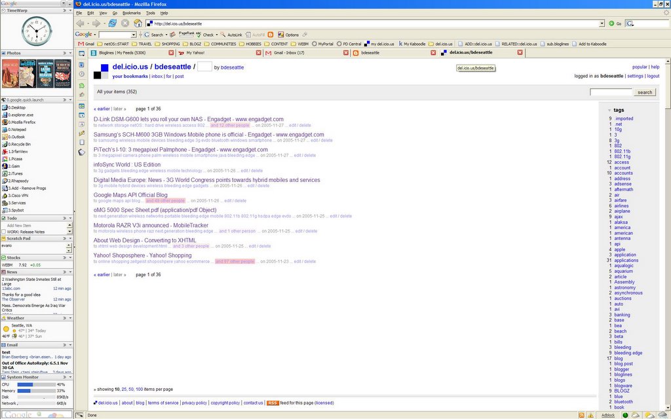Launch 1.Picasa from quick launch
This screenshot has height=419, width=671.
(x=12, y=158)
